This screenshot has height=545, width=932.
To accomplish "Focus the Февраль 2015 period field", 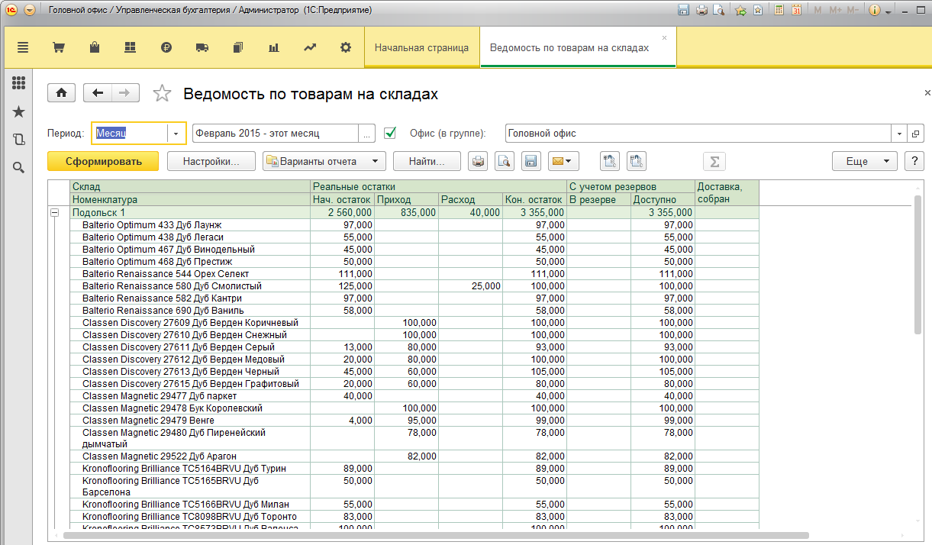I will (x=275, y=133).
